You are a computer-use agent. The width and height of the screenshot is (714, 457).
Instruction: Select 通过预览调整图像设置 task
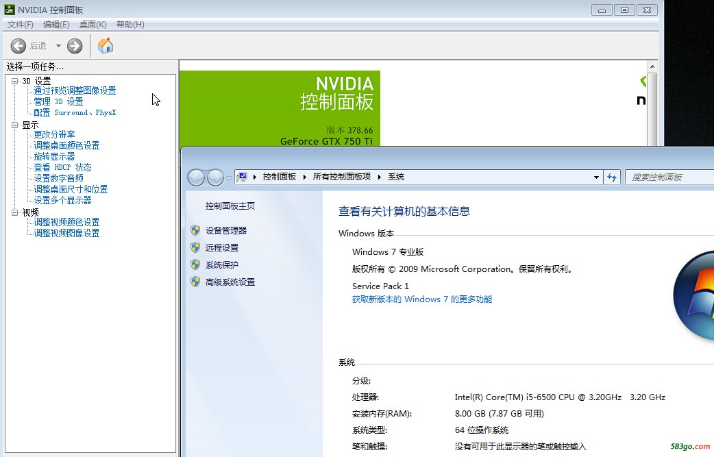tap(75, 90)
